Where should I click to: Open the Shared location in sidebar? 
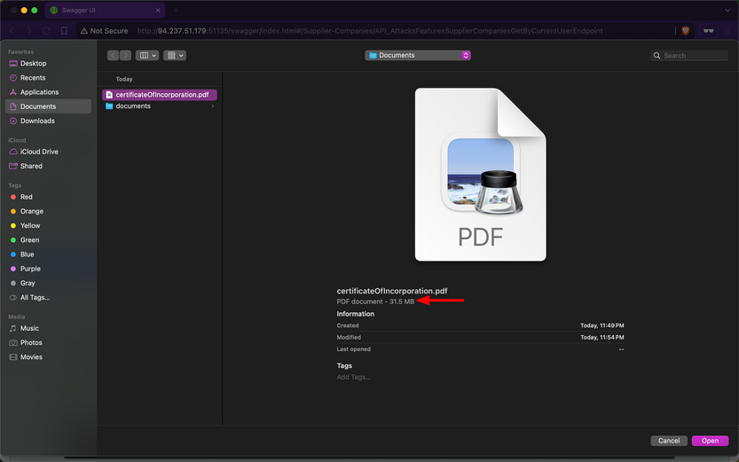click(x=31, y=166)
